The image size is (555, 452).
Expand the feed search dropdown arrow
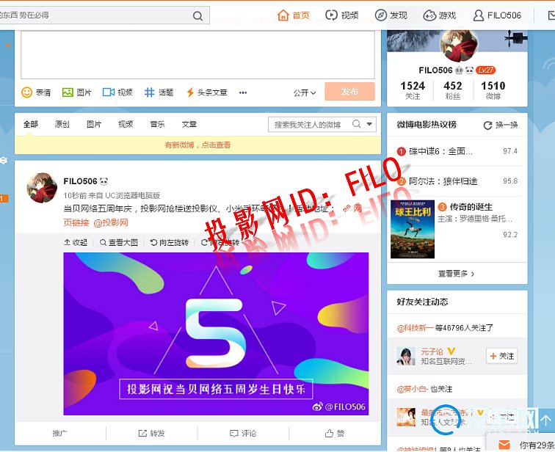pos(369,124)
